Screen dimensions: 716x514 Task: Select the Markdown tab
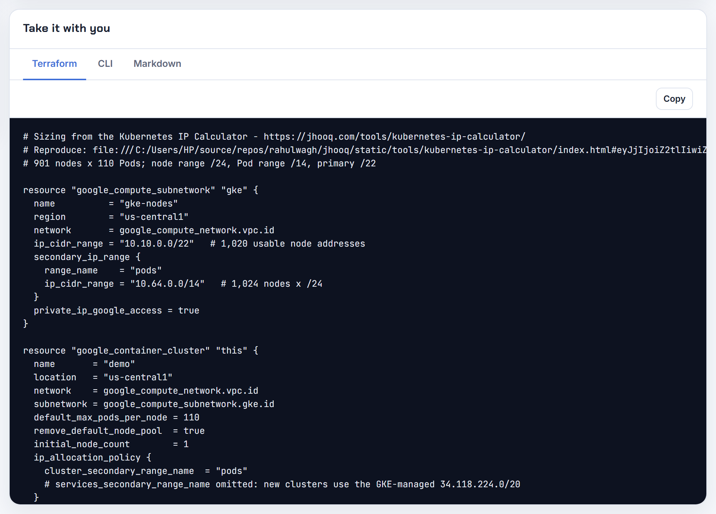157,64
